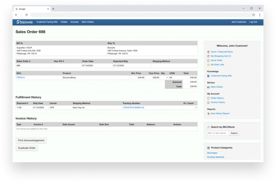Open the Item History Report link
This screenshot has width=276, height=182.
220,114
